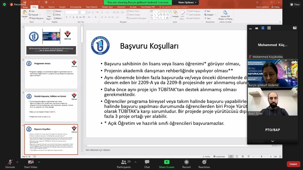The height and width of the screenshot is (170, 303).
Task: Select Bekir Güler's video tile
Action: (x=273, y=102)
